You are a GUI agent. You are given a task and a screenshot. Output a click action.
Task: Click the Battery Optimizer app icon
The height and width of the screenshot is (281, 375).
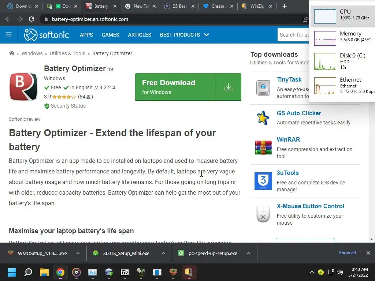(x=23, y=86)
